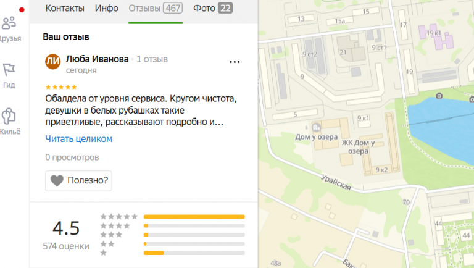This screenshot has height=268, width=474.
Task: Click the Ваш отзыв heading
Action: coord(66,37)
